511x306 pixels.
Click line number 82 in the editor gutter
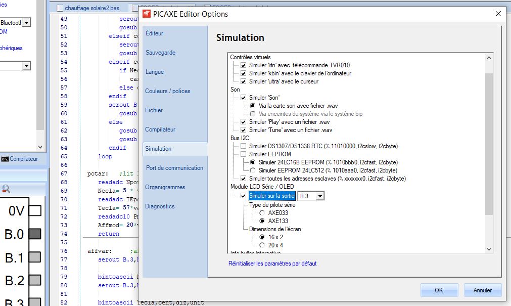(x=64, y=302)
